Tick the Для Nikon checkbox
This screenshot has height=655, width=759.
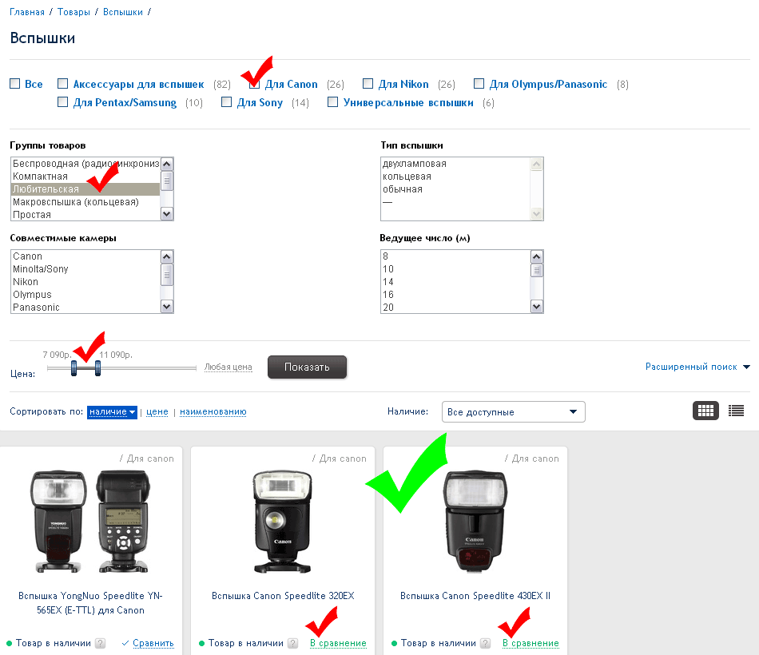[368, 84]
